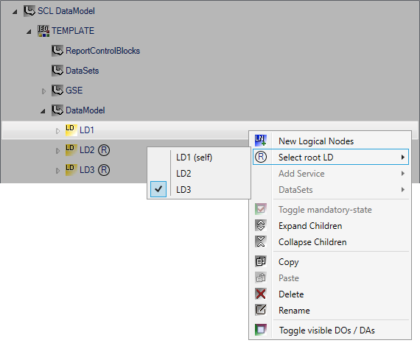
Task: Select the ReportControlBlocks tree label
Action: (102, 51)
